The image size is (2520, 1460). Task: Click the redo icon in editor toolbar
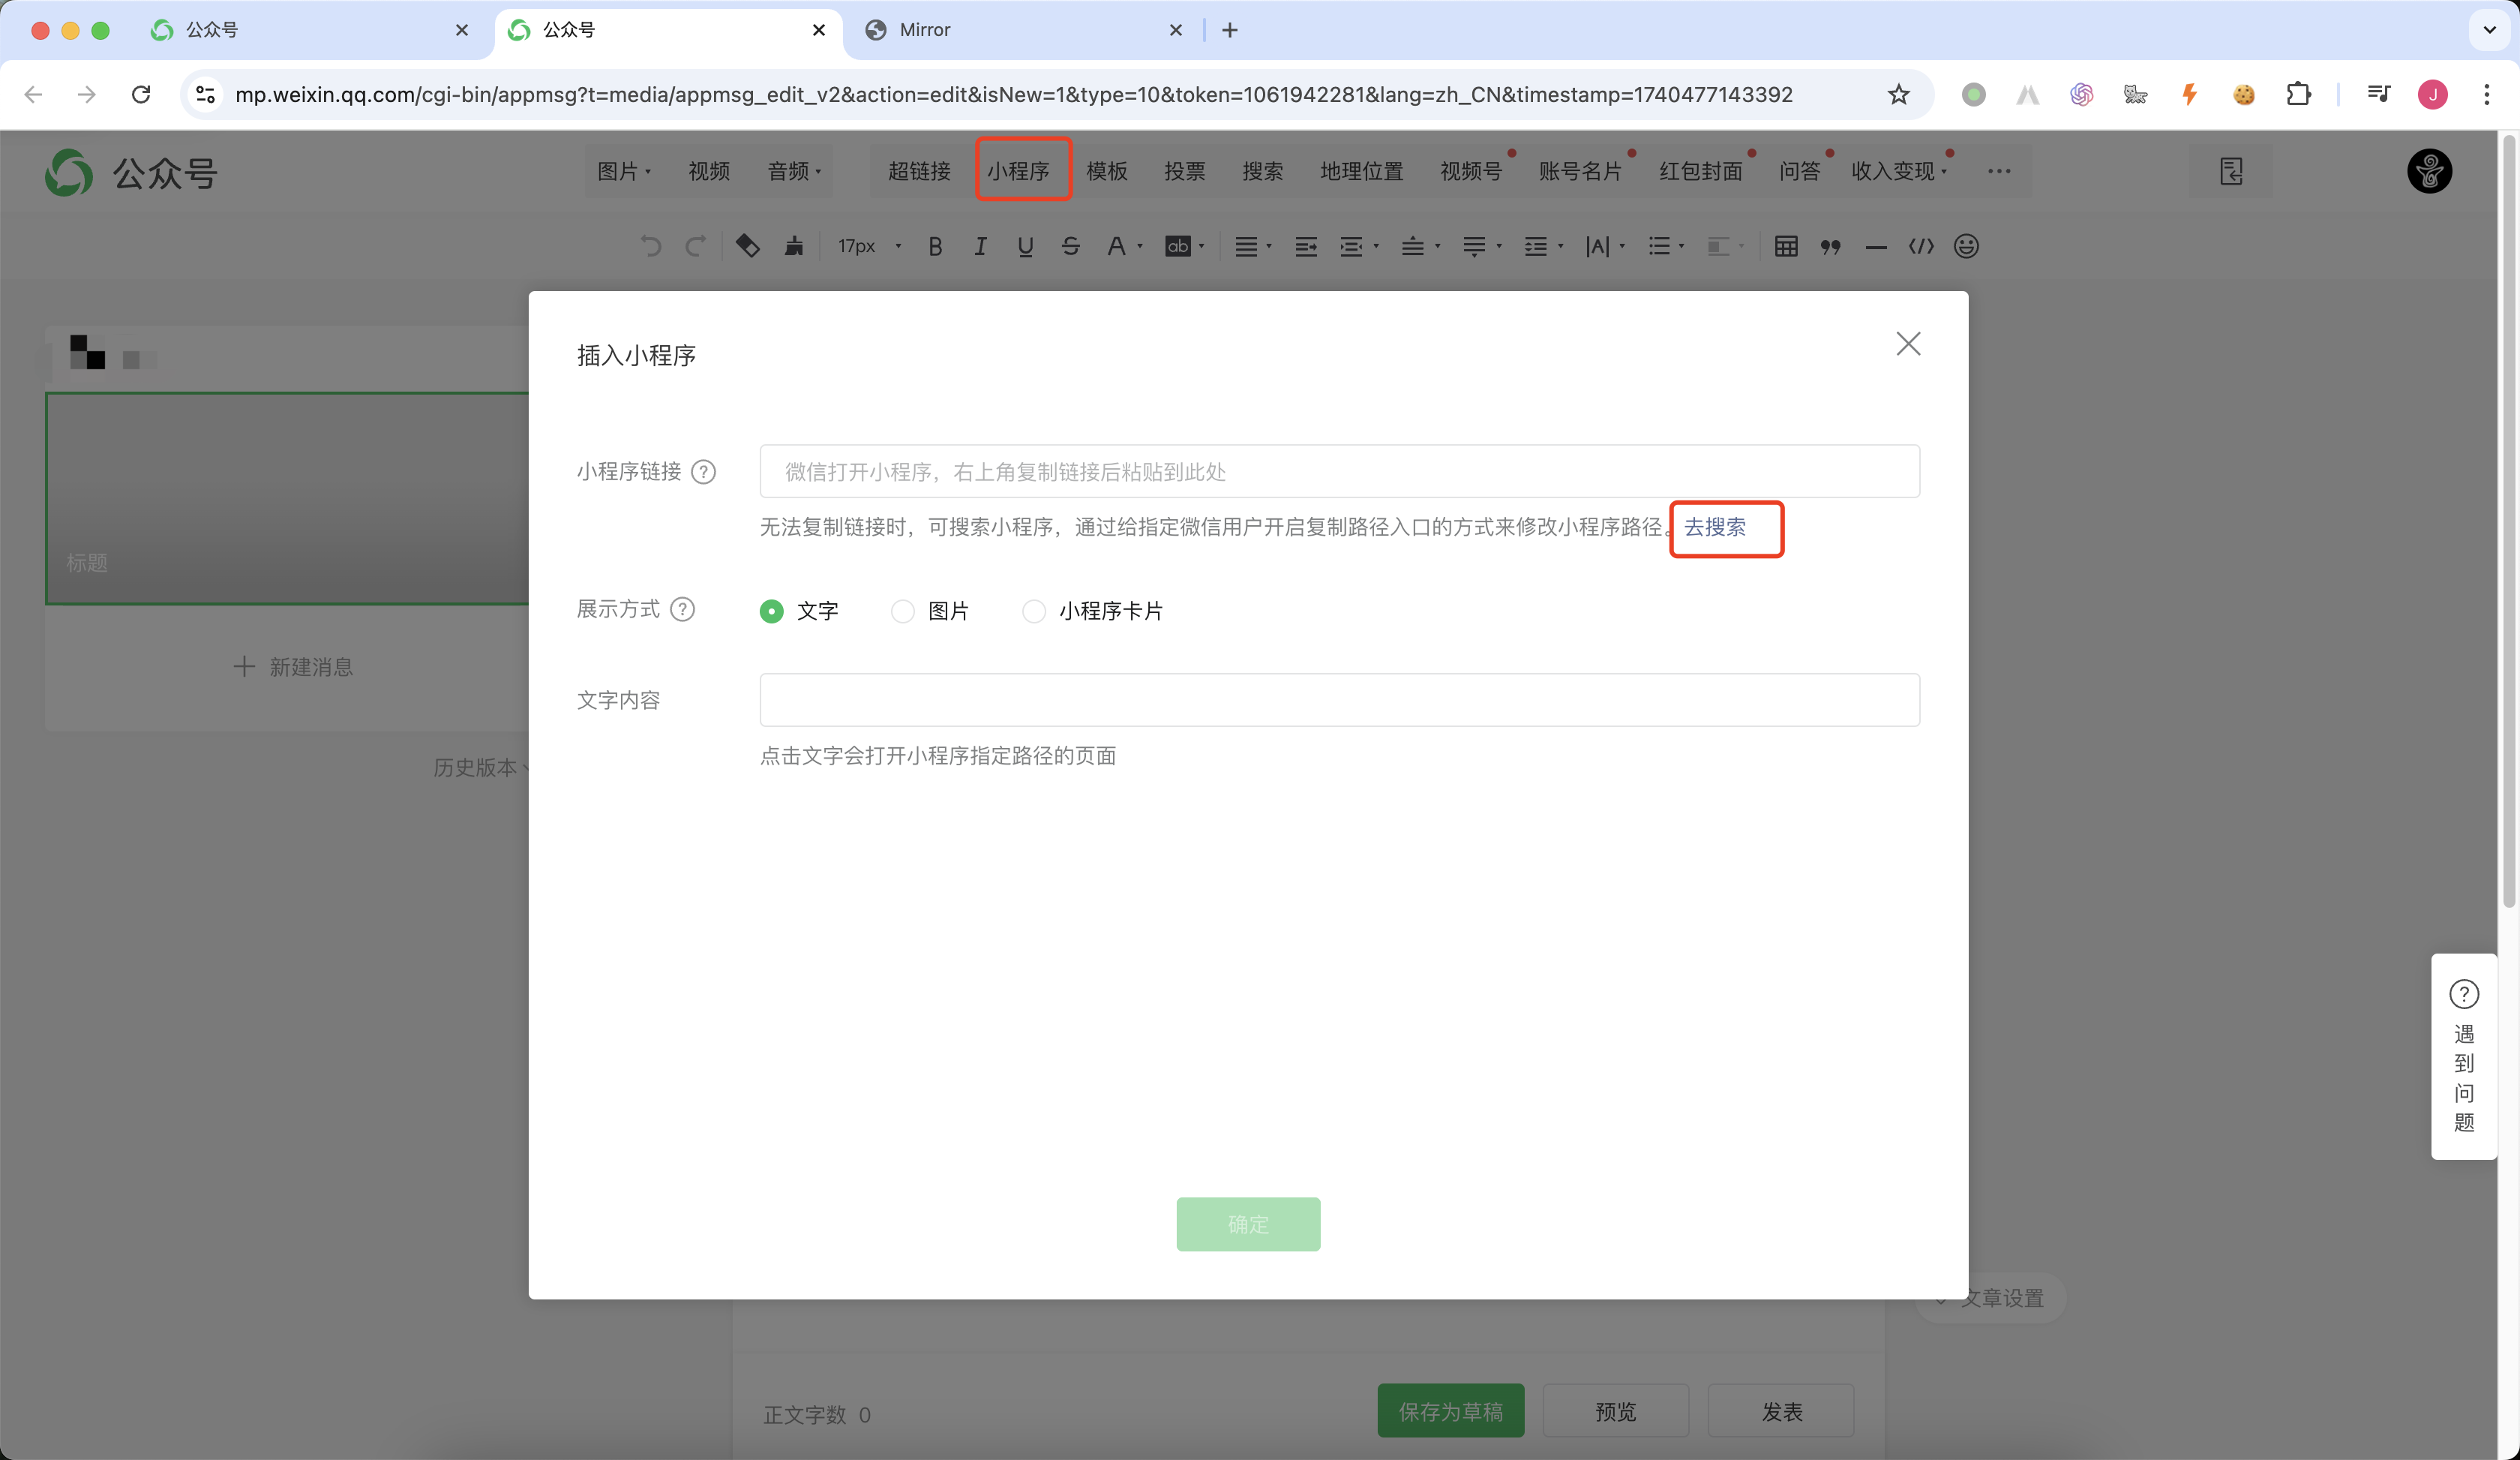tap(696, 246)
